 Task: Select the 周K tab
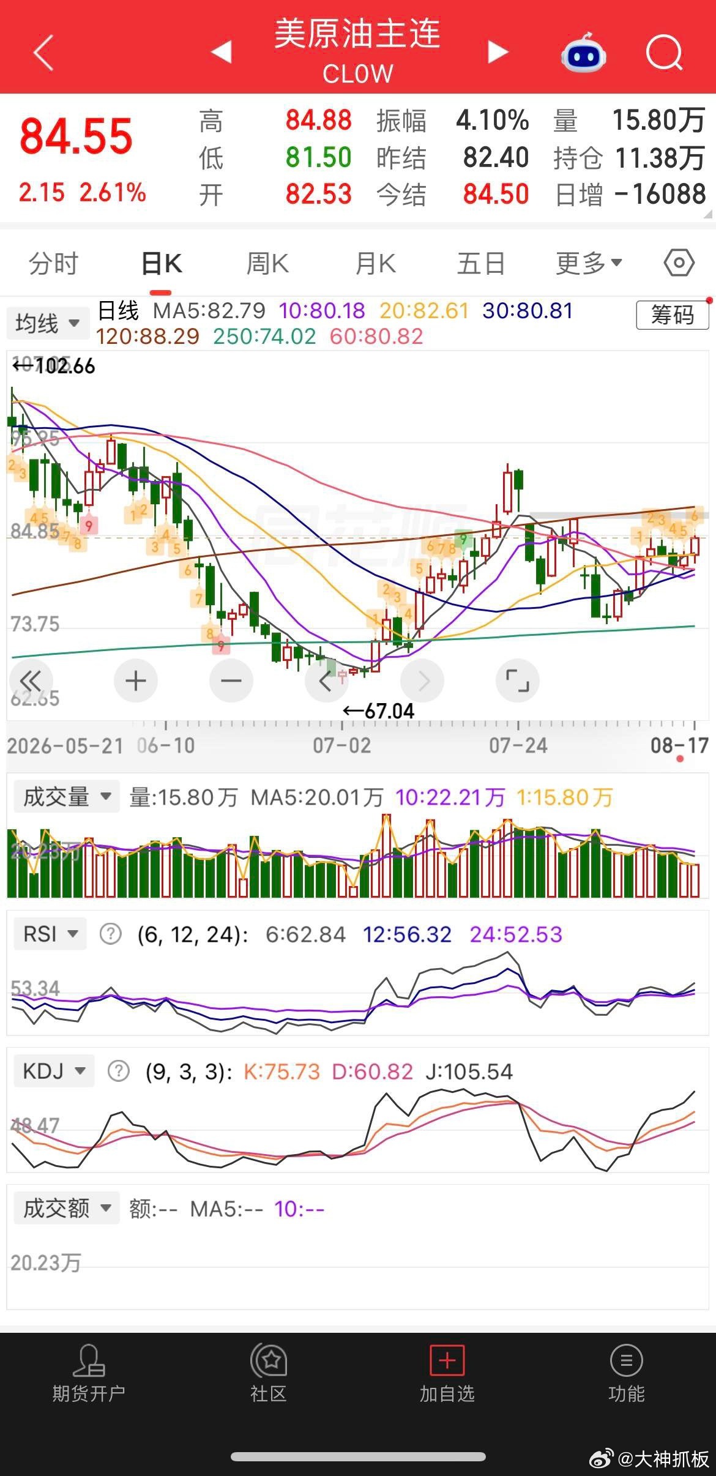[x=267, y=264]
